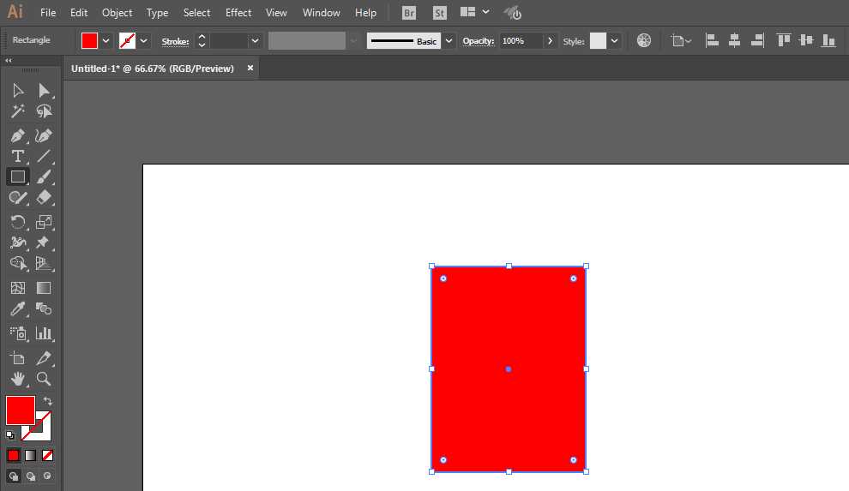Select the Artboard tool
This screenshot has height=491, width=849.
click(18, 358)
